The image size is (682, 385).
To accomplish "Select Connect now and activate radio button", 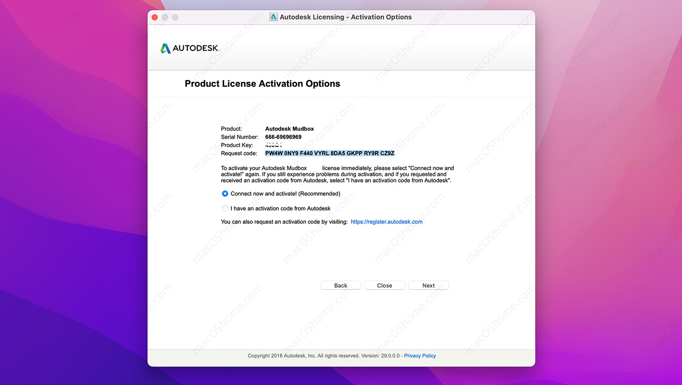I will pos(225,193).
